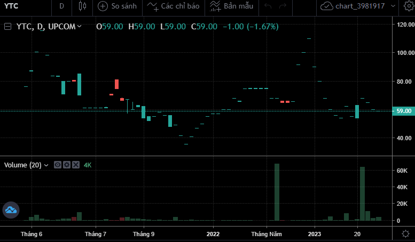This screenshot has width=415, height=242.
Task: Collapse the YTC legend square toggle
Action: click(7, 26)
